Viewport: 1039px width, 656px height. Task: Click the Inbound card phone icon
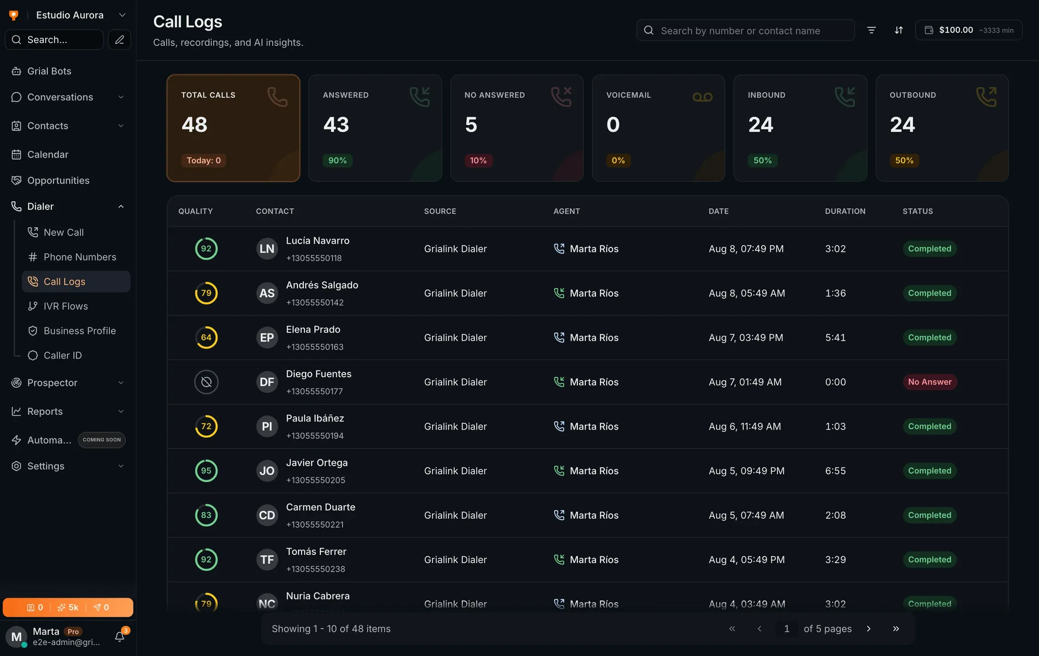(844, 97)
